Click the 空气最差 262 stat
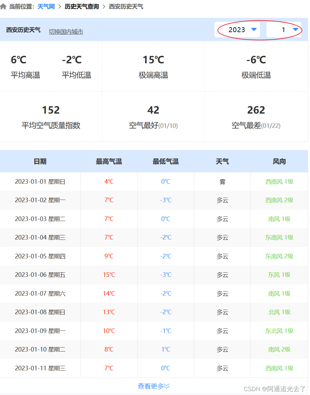The width and height of the screenshot is (310, 395). pos(256,117)
